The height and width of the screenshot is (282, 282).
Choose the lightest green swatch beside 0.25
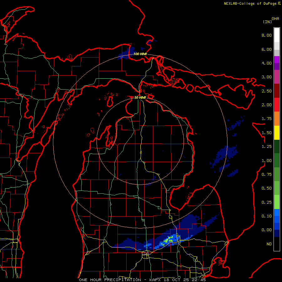tap(277, 202)
